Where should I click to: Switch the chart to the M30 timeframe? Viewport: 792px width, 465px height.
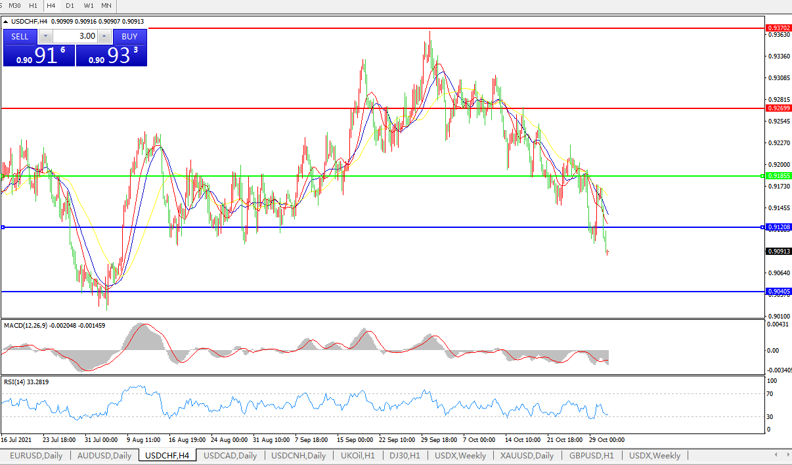pos(14,5)
